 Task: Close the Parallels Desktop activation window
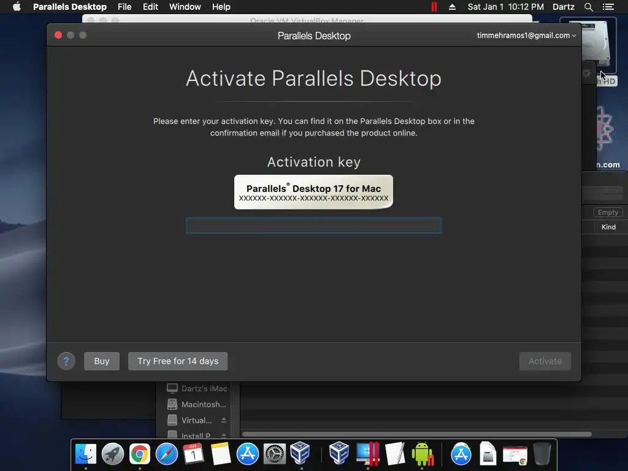click(58, 35)
